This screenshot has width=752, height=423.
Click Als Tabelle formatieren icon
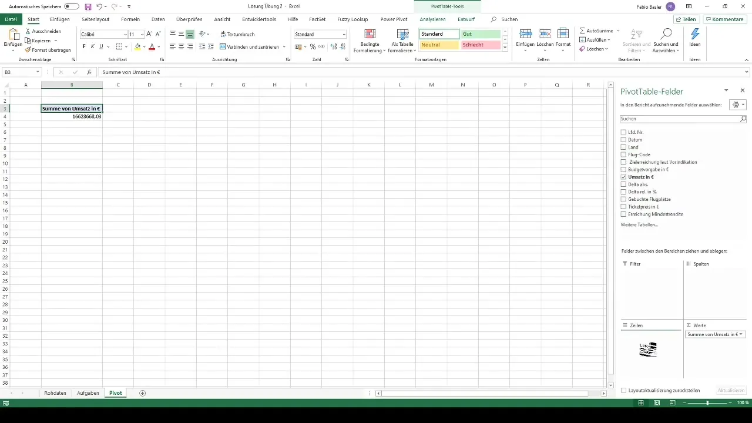point(402,34)
